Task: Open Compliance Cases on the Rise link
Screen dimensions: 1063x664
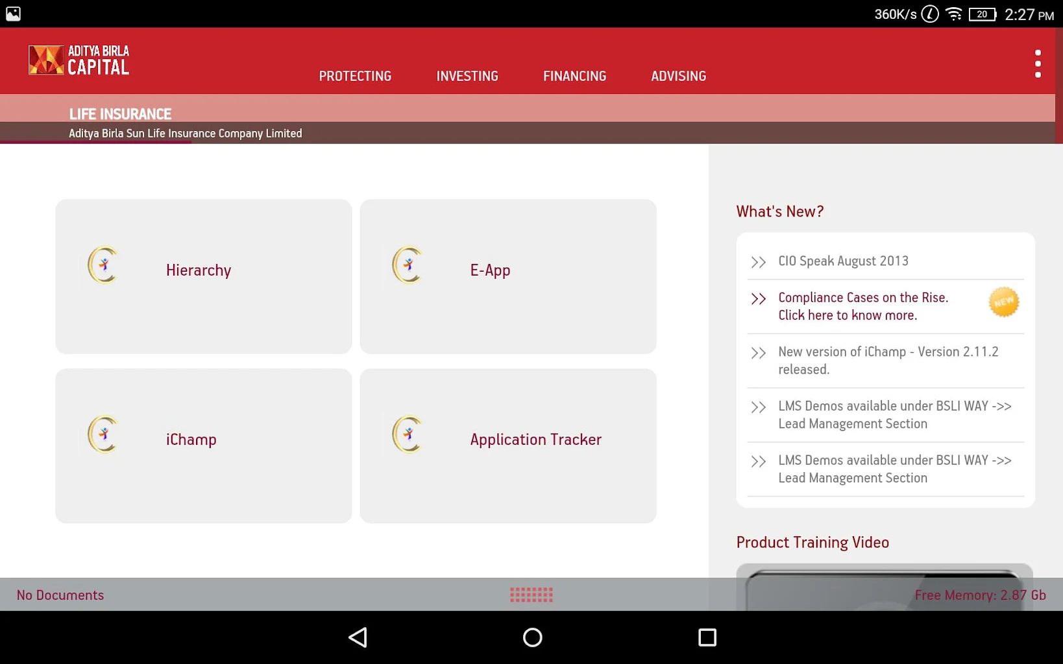Action: [886, 307]
